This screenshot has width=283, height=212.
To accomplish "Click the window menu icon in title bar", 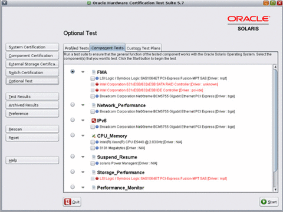I will 4,3.
